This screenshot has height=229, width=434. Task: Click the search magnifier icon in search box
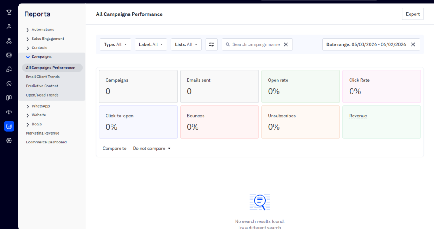coord(228,44)
